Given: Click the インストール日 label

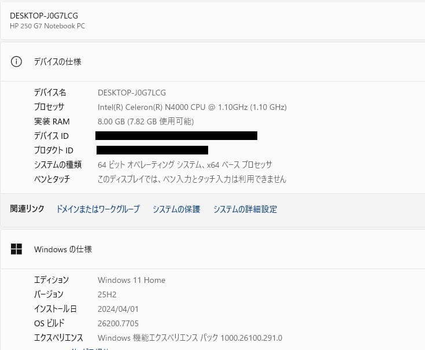Looking at the screenshot, I should pyautogui.click(x=56, y=309).
